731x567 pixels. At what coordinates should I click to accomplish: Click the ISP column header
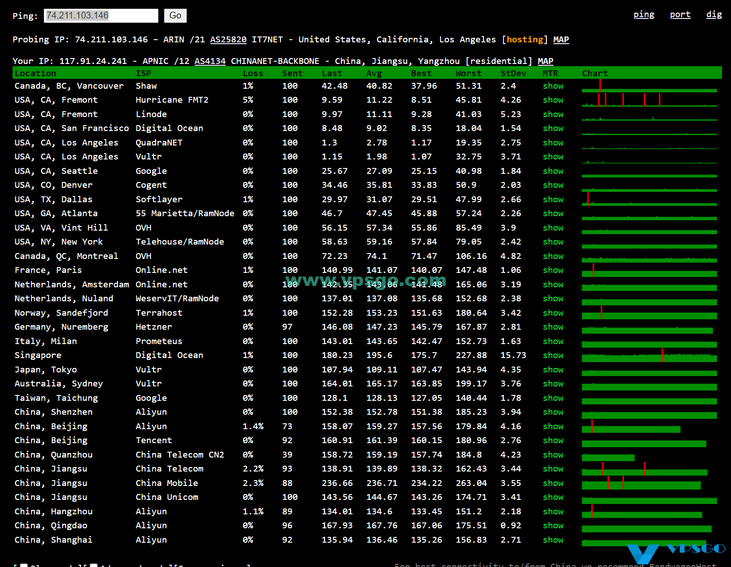coord(144,73)
